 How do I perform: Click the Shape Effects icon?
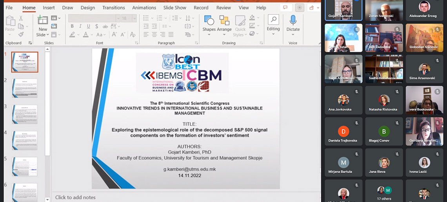252,34
